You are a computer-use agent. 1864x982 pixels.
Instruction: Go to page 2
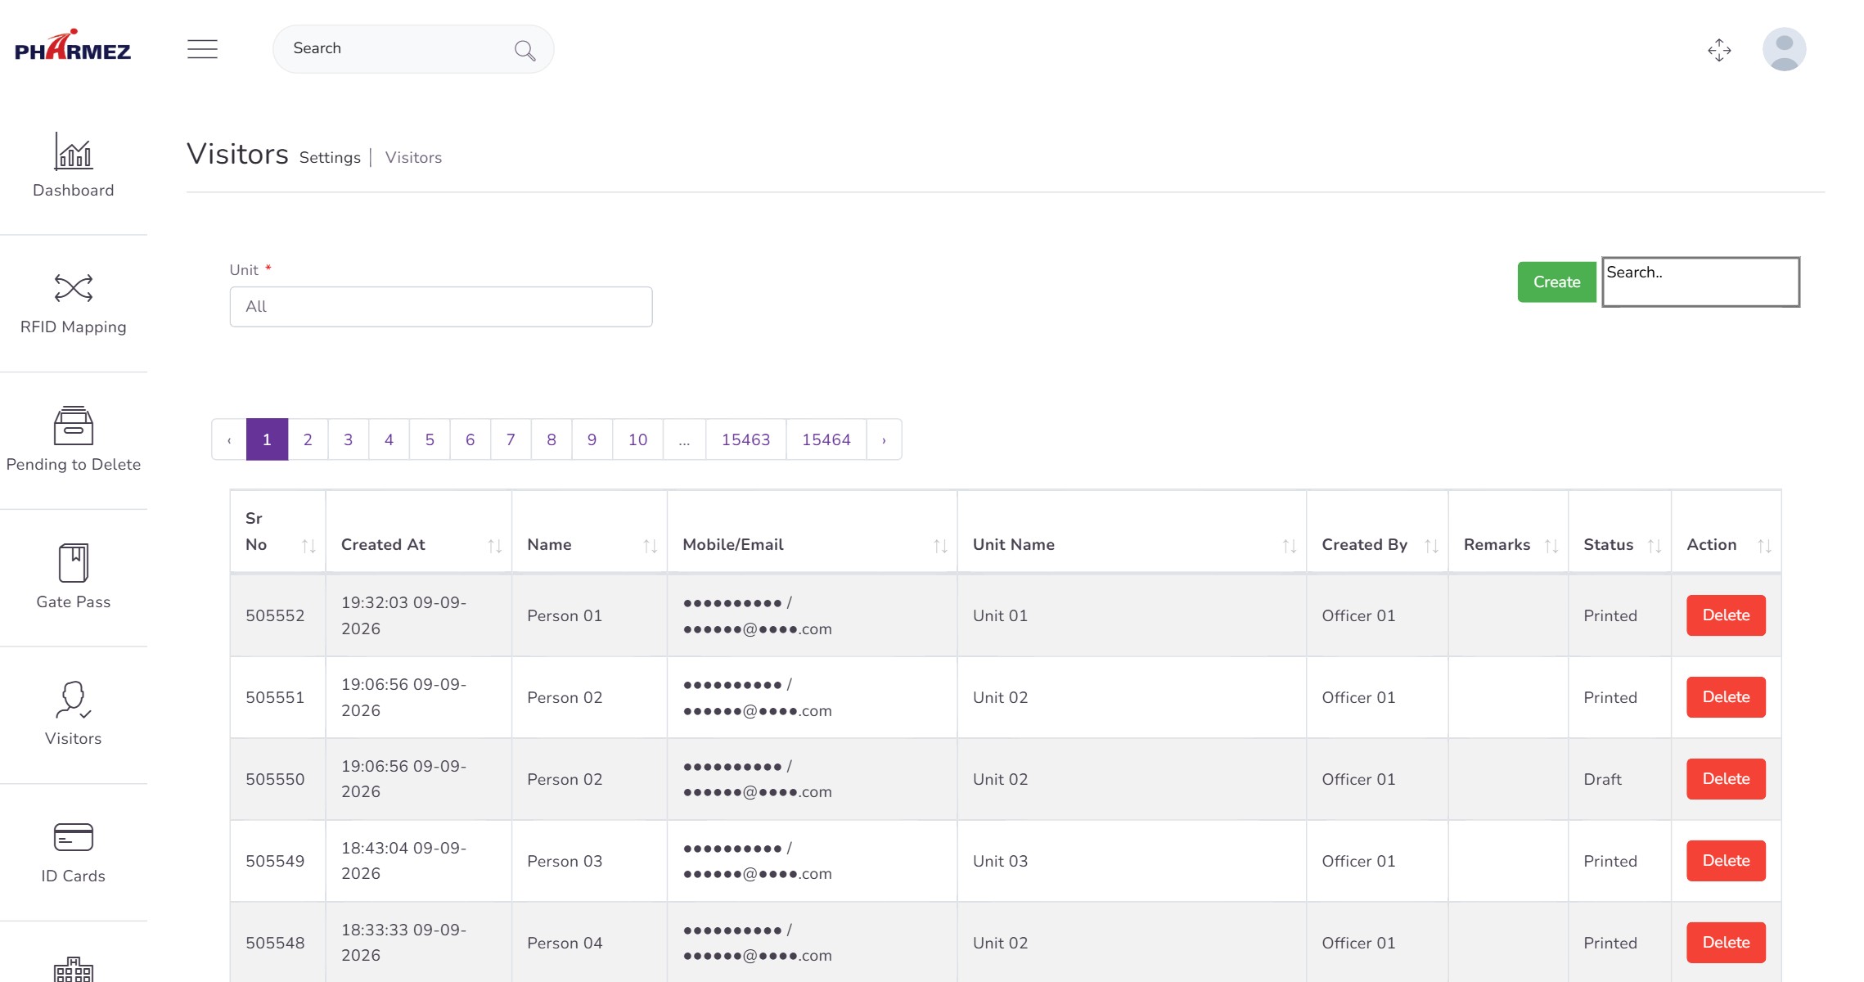coord(308,439)
